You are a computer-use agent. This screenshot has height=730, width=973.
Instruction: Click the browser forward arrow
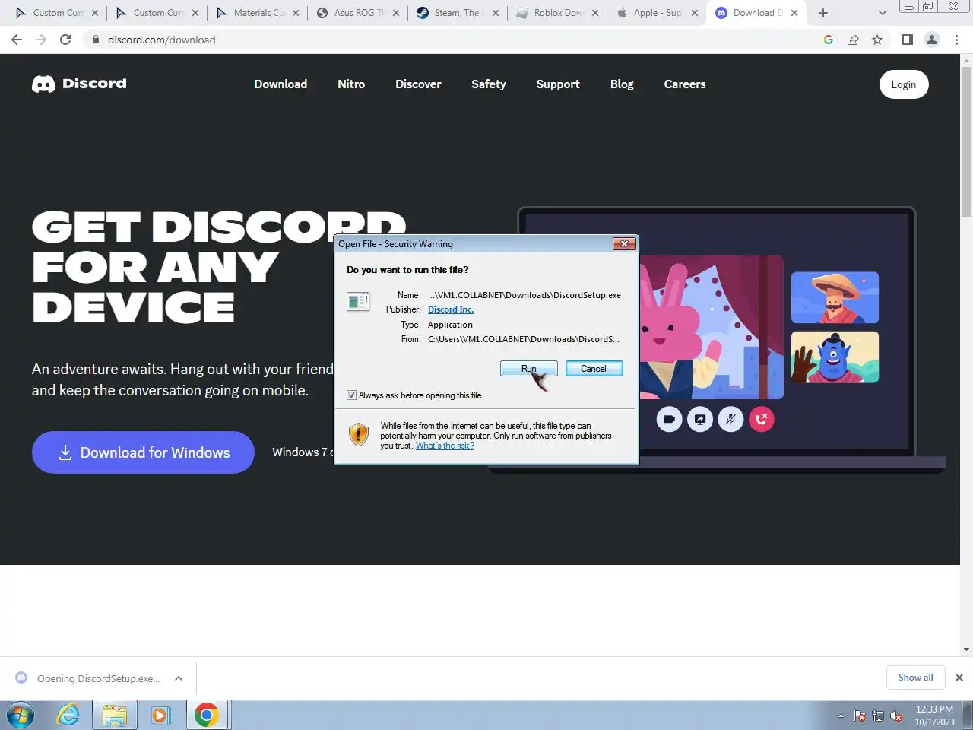click(41, 40)
